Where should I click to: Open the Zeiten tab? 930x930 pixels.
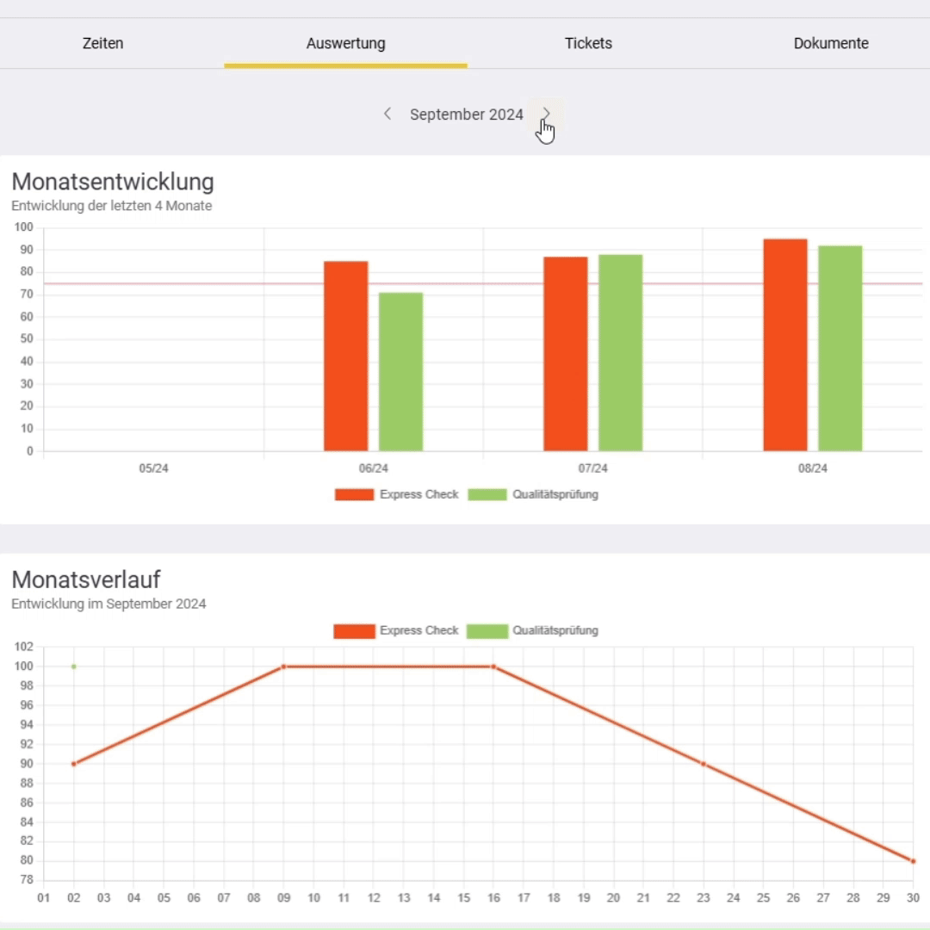(x=102, y=43)
